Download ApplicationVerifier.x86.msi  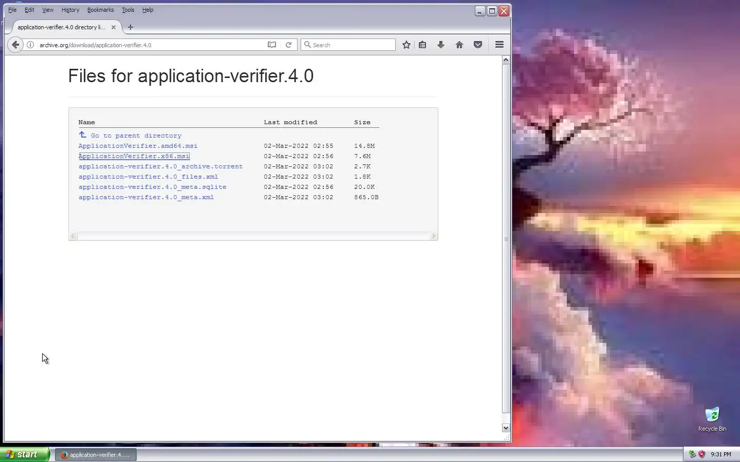134,156
